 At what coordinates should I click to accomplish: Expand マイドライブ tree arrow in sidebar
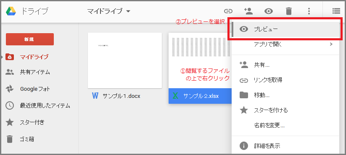point(2,57)
